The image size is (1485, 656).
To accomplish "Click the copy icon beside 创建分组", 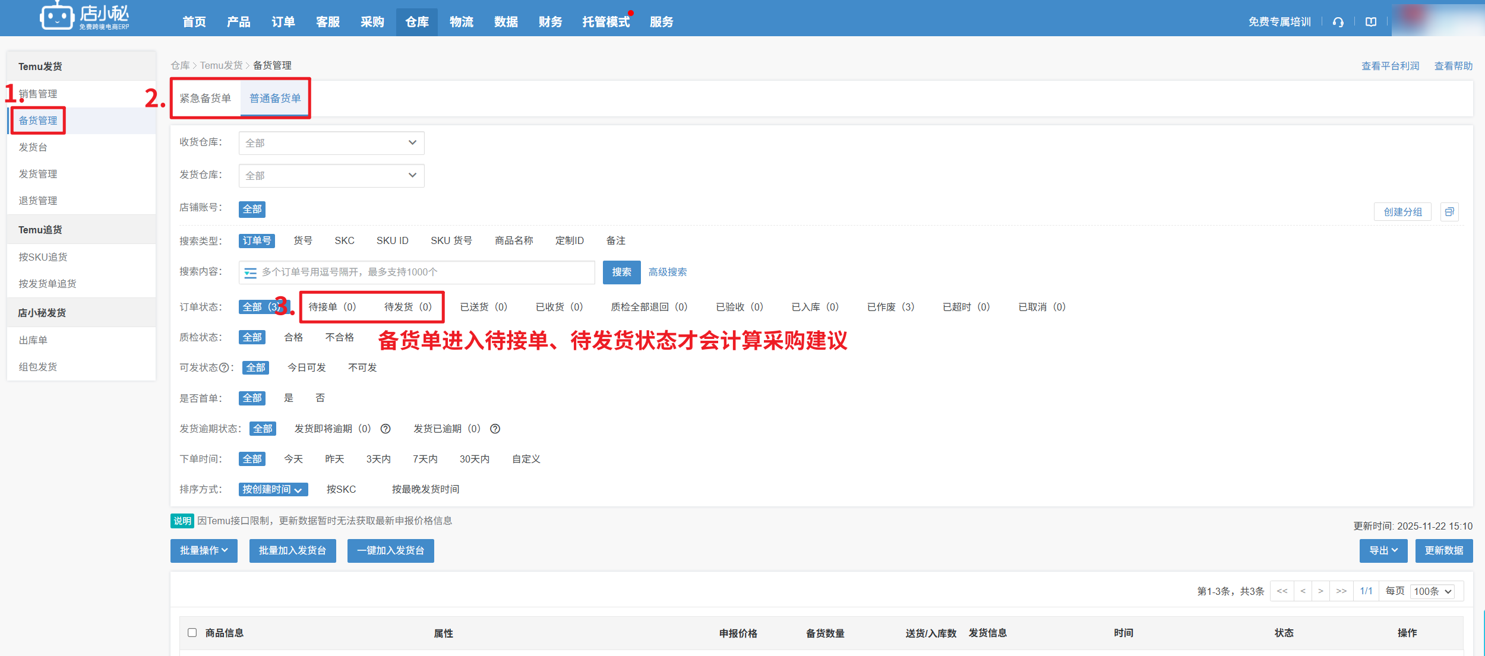I will (x=1449, y=212).
